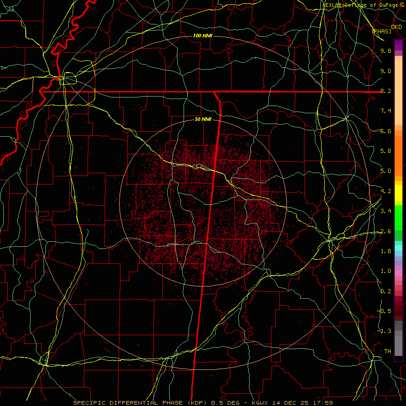
Task: Select the -0.5 scale label
Action: pos(384,311)
